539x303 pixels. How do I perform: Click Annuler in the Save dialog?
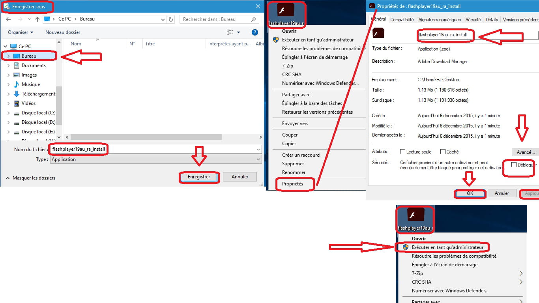click(x=240, y=177)
